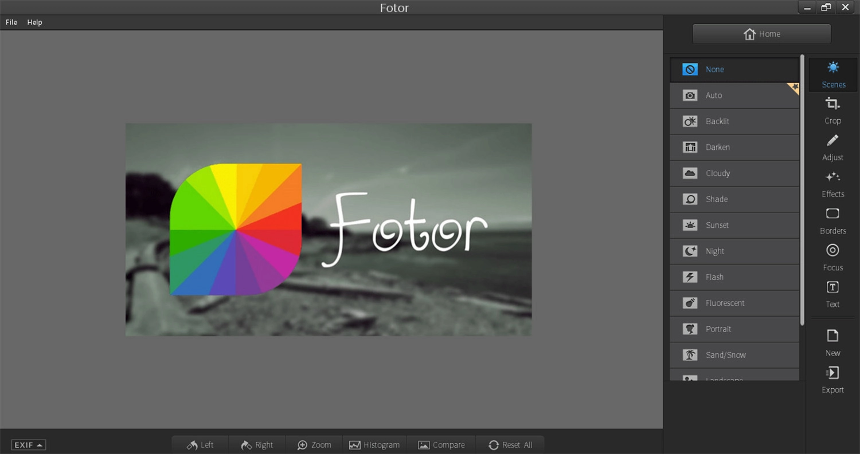This screenshot has height=454, width=860.
Task: Rotate the image Left
Action: point(200,445)
